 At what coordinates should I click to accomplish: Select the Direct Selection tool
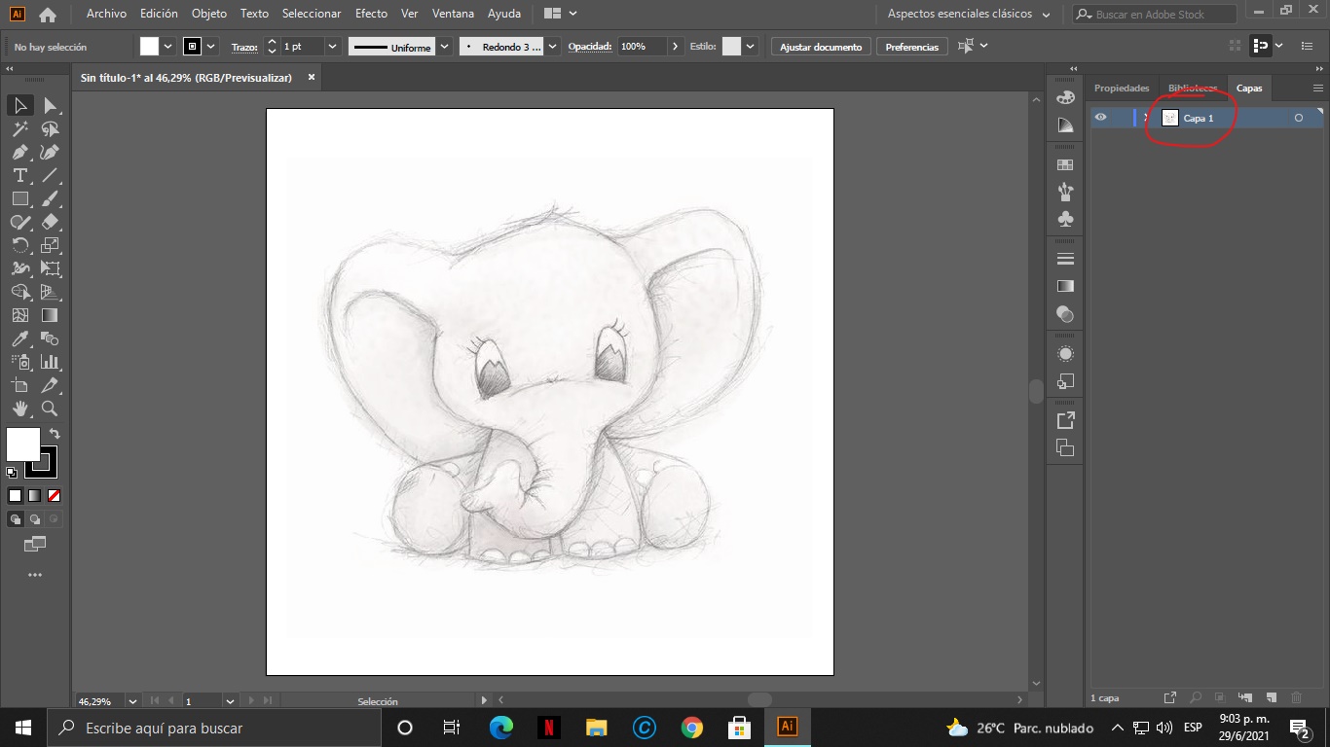coord(50,105)
